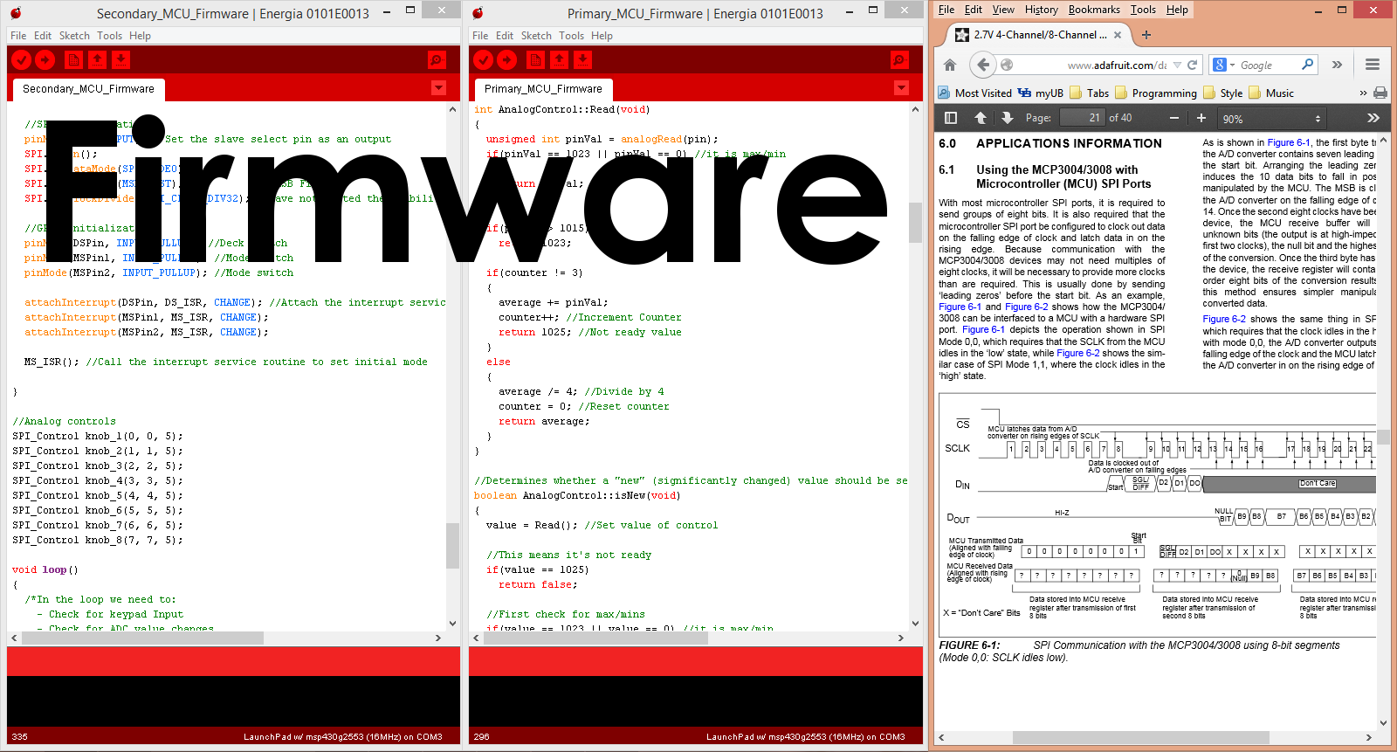Show more bookmarks chevron on bookmarks bar
This screenshot has width=1397, height=752.
pos(1363,93)
